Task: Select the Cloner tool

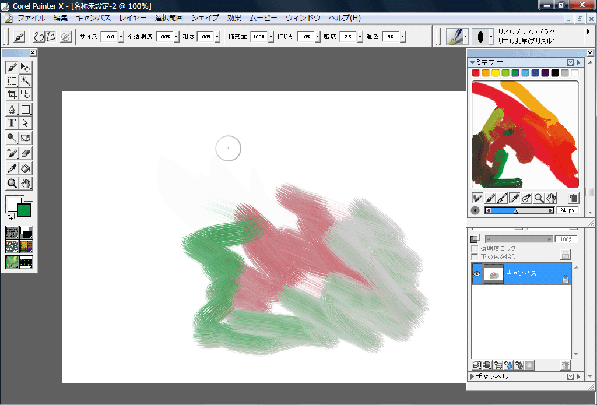Action: [12, 153]
